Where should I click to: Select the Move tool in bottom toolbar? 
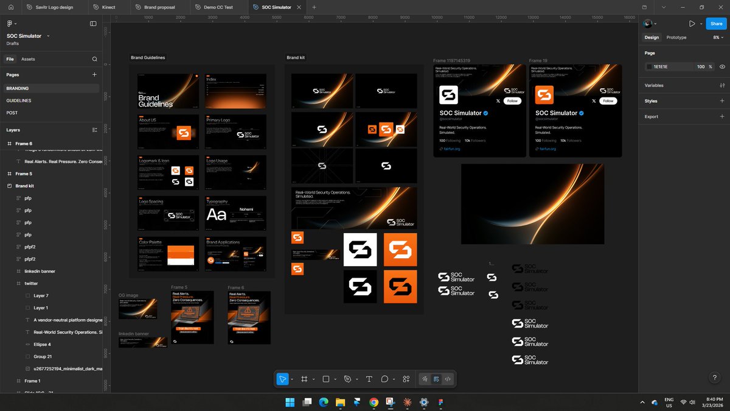tap(282, 379)
